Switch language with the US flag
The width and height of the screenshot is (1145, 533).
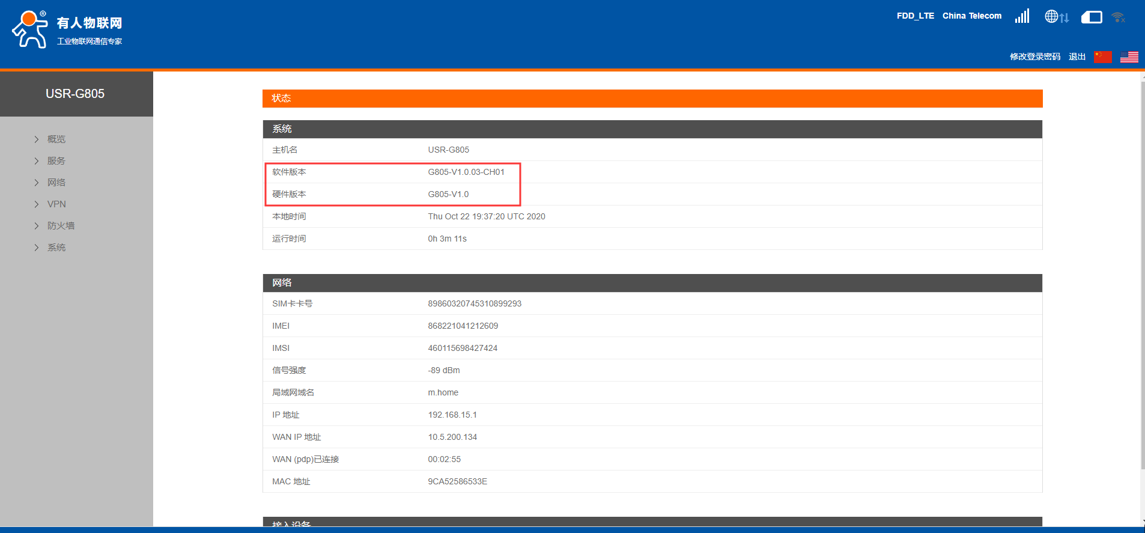tap(1129, 57)
